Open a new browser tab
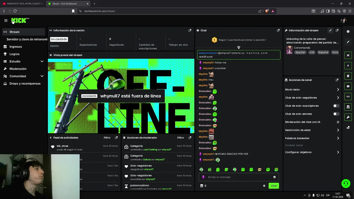The height and width of the screenshot is (199, 354). pos(94,4)
